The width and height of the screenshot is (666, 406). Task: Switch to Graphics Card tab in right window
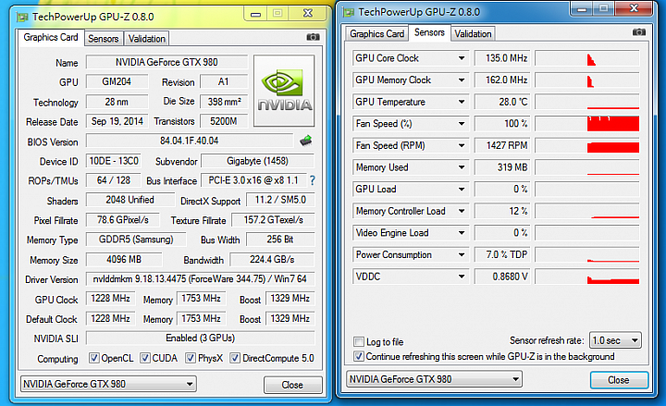(376, 33)
